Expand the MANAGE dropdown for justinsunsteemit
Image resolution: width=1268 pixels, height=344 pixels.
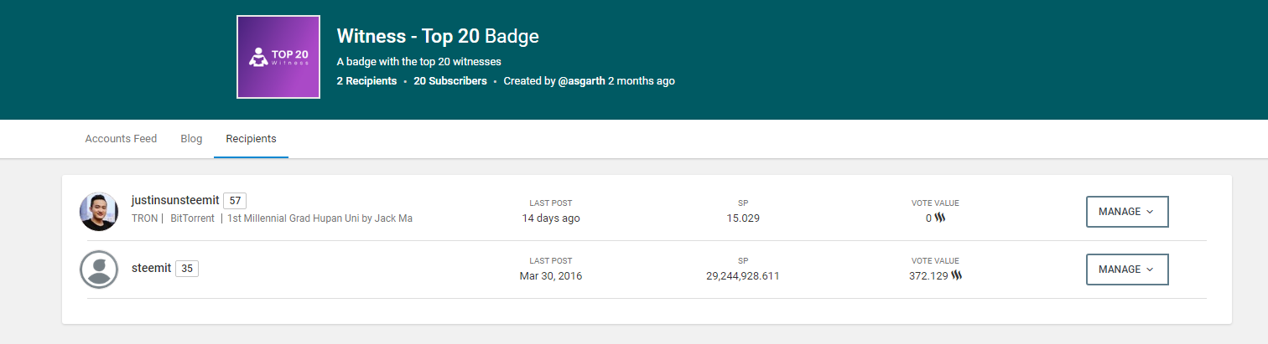(x=1126, y=212)
